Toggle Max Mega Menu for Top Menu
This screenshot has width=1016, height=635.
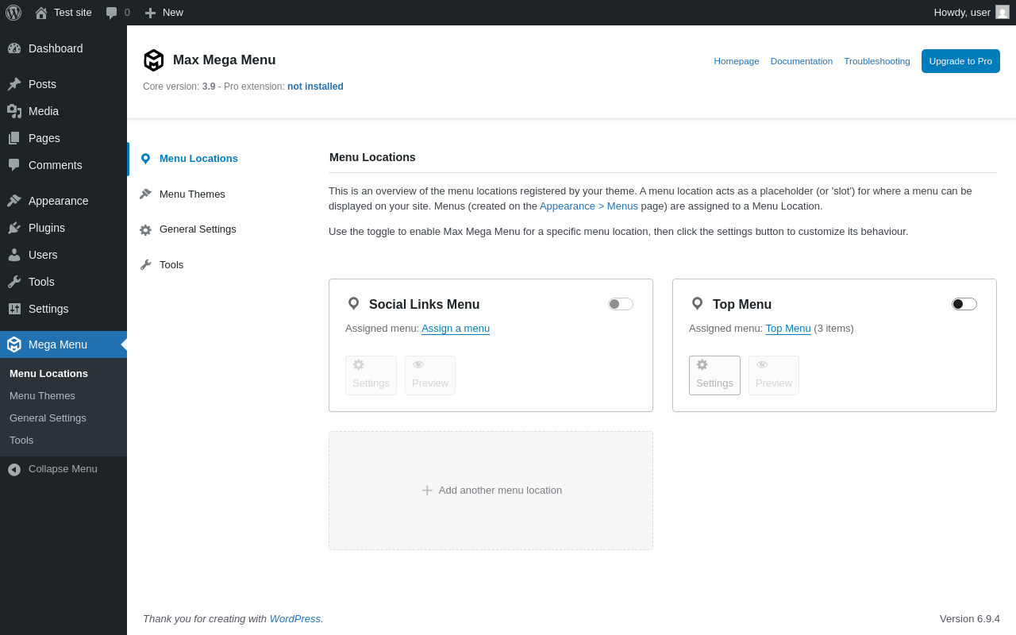pyautogui.click(x=964, y=304)
